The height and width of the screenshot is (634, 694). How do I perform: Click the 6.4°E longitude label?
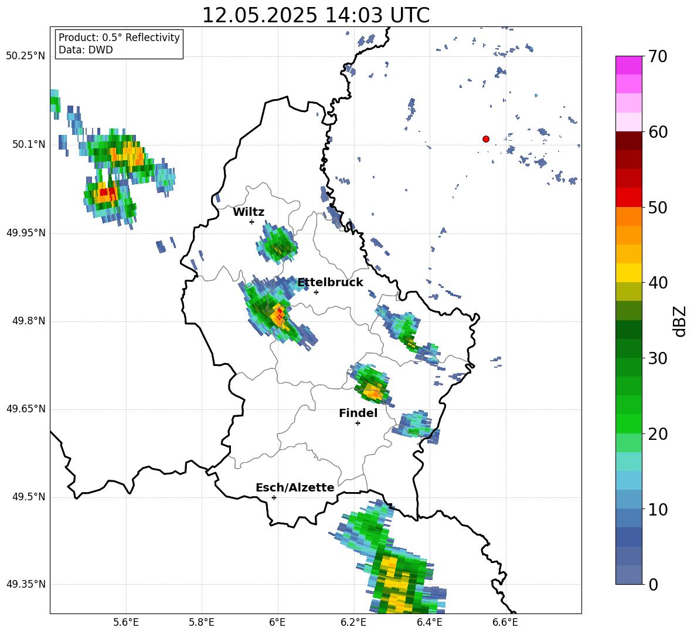coord(429,622)
